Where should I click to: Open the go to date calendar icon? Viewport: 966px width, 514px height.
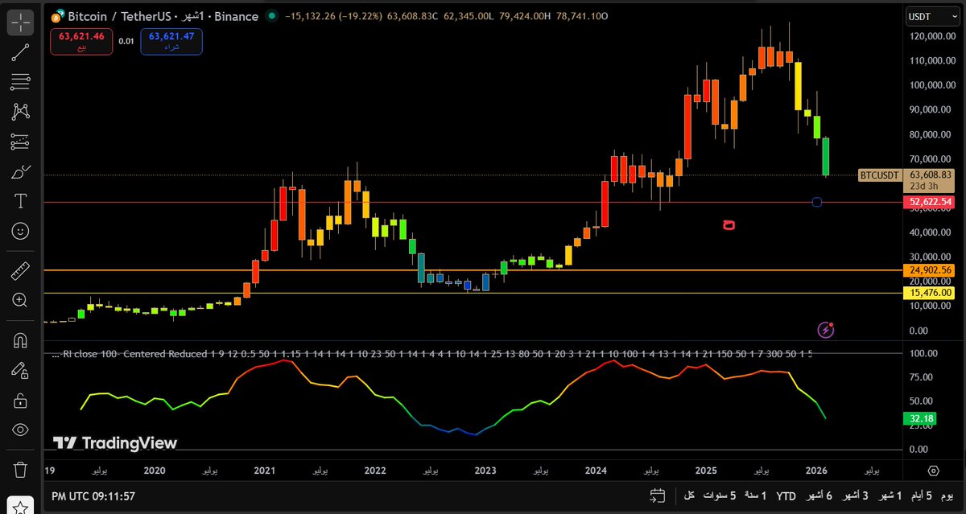(x=658, y=495)
